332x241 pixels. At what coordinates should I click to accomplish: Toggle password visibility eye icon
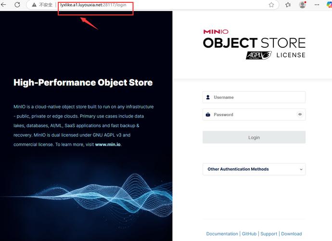click(x=300, y=115)
